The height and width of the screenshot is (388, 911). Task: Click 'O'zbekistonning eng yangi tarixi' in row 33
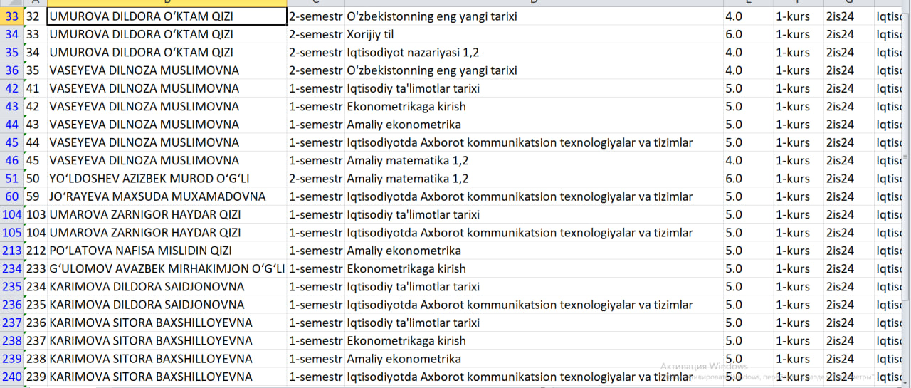click(x=534, y=16)
